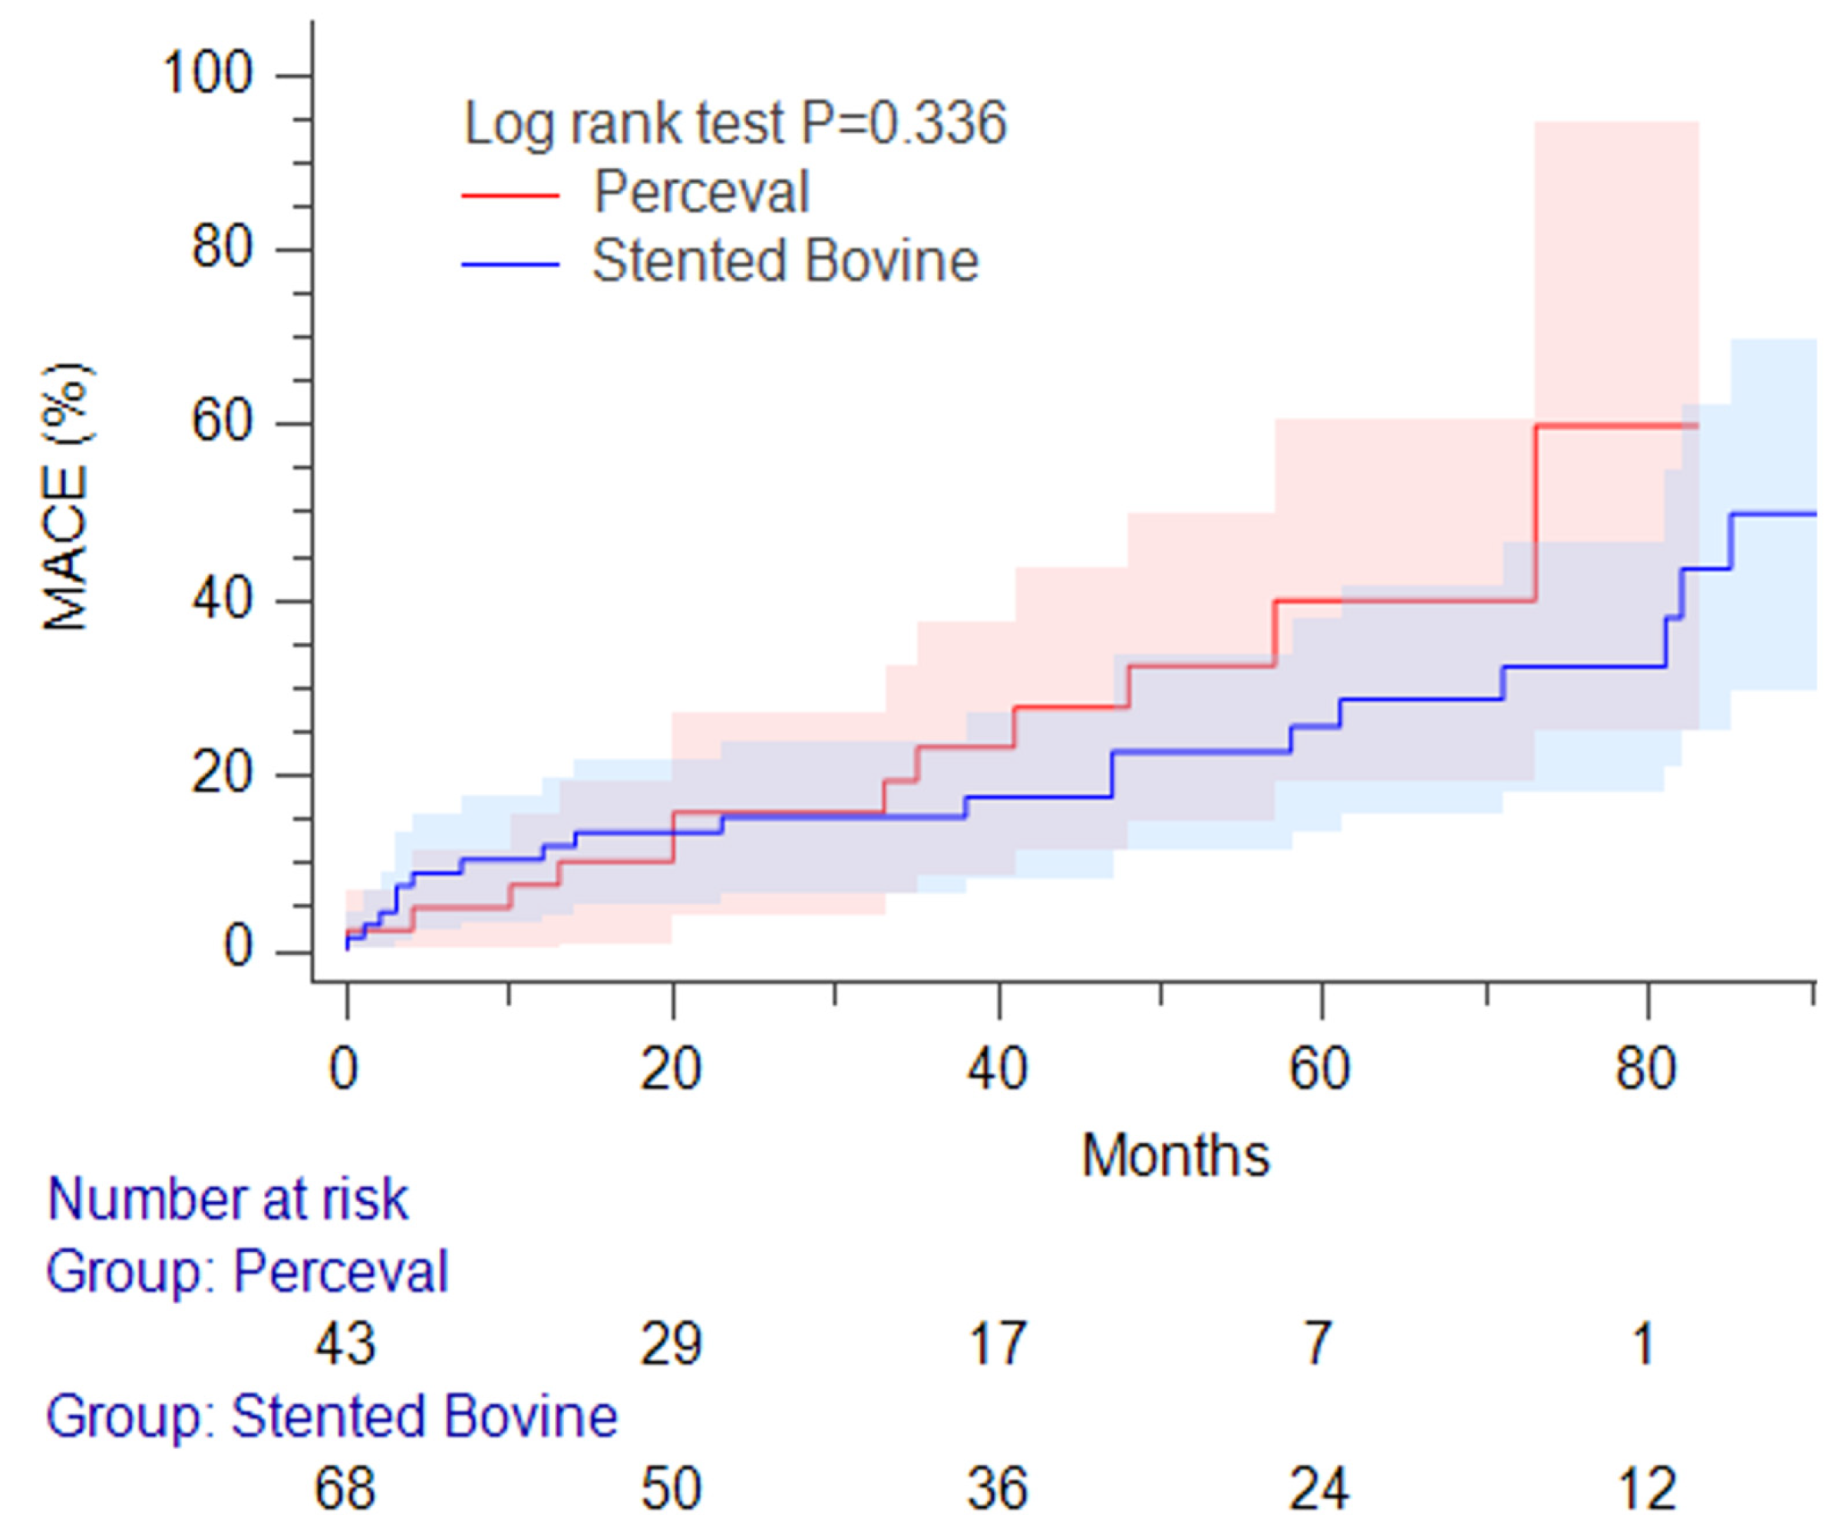The image size is (1848, 1538).
Task: Click the y-axis tick label 100
Action: pos(208,73)
